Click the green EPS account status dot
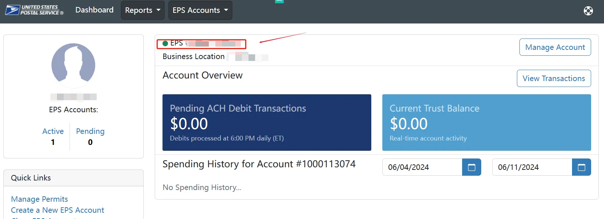This screenshot has height=219, width=604. coord(165,43)
